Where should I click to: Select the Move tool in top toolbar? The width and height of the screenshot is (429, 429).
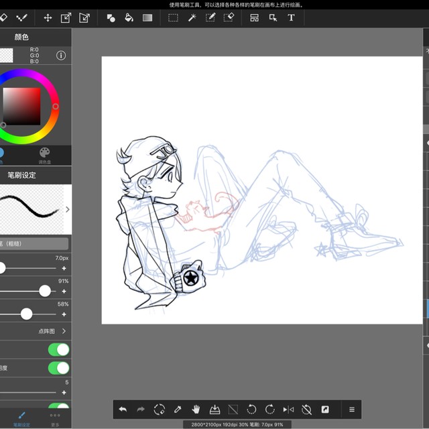pyautogui.click(x=48, y=18)
